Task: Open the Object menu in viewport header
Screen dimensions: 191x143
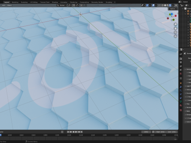Action: (9, 5)
